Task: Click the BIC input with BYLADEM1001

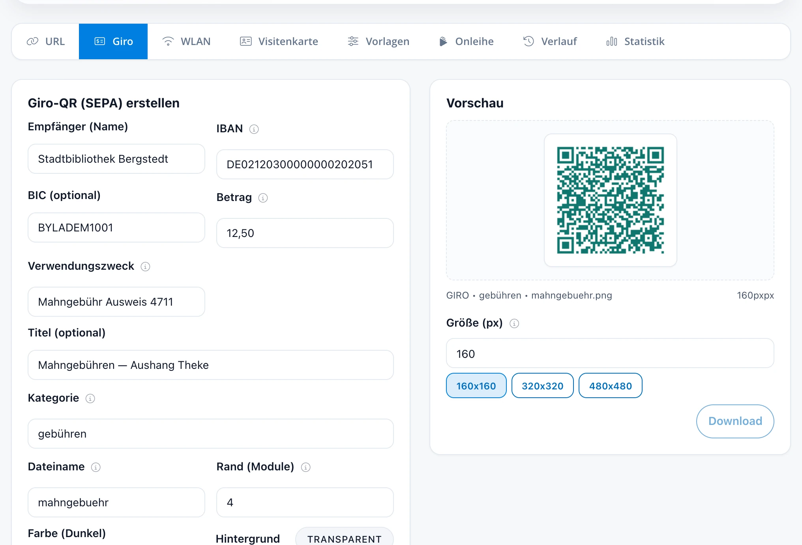Action: [116, 227]
